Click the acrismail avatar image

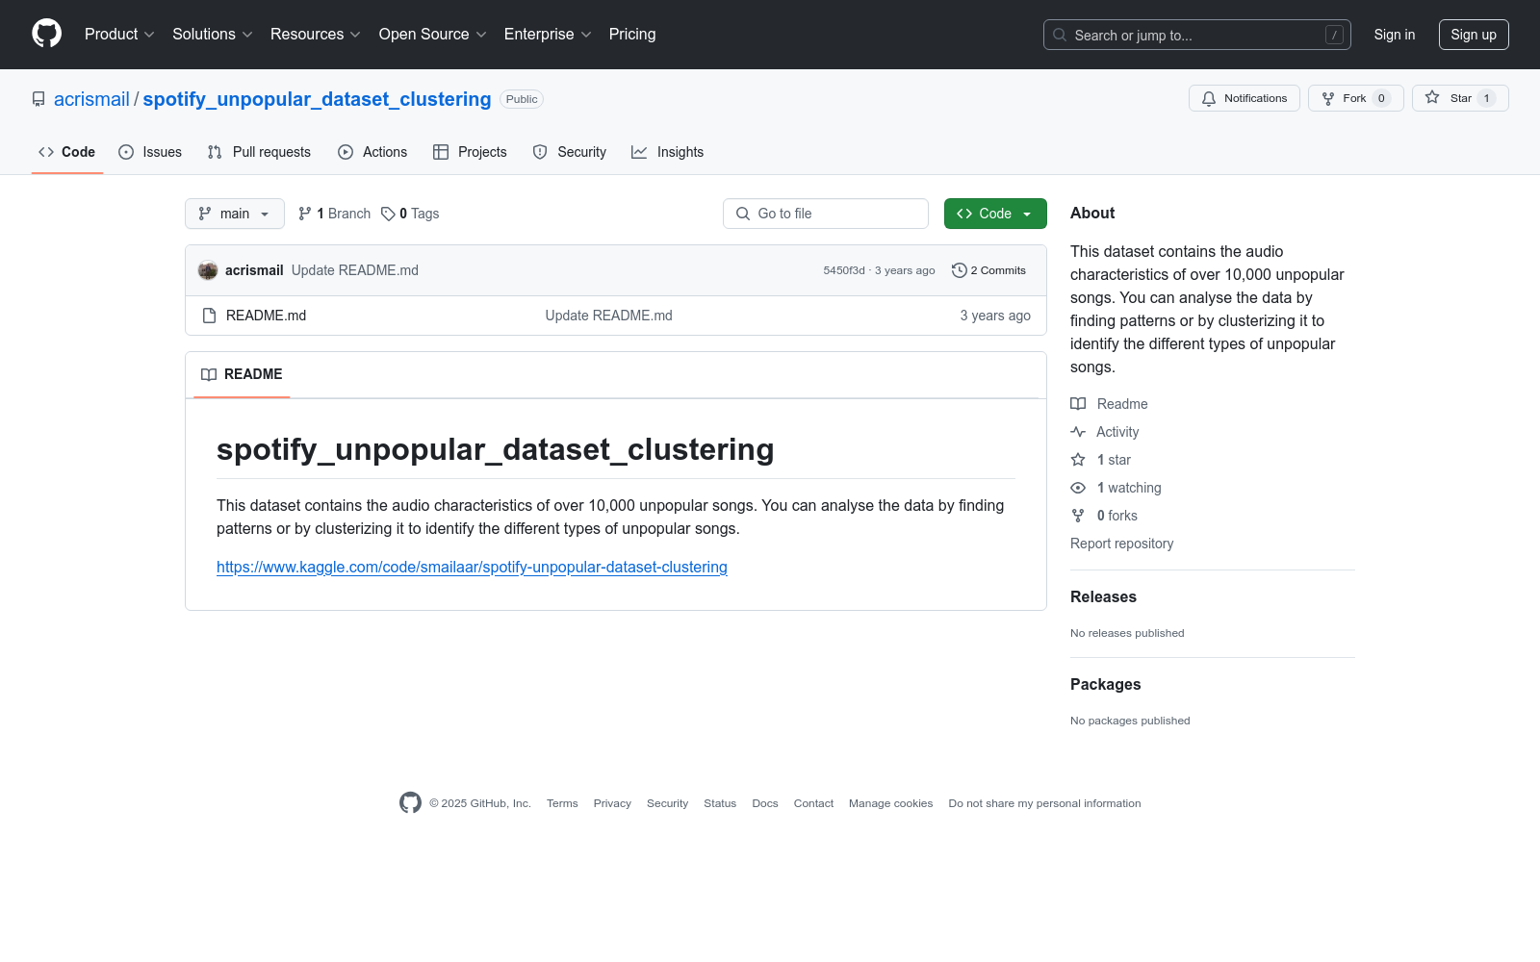[208, 270]
